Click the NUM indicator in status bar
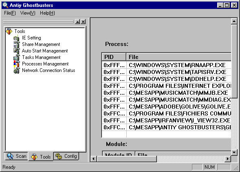 (x=209, y=167)
